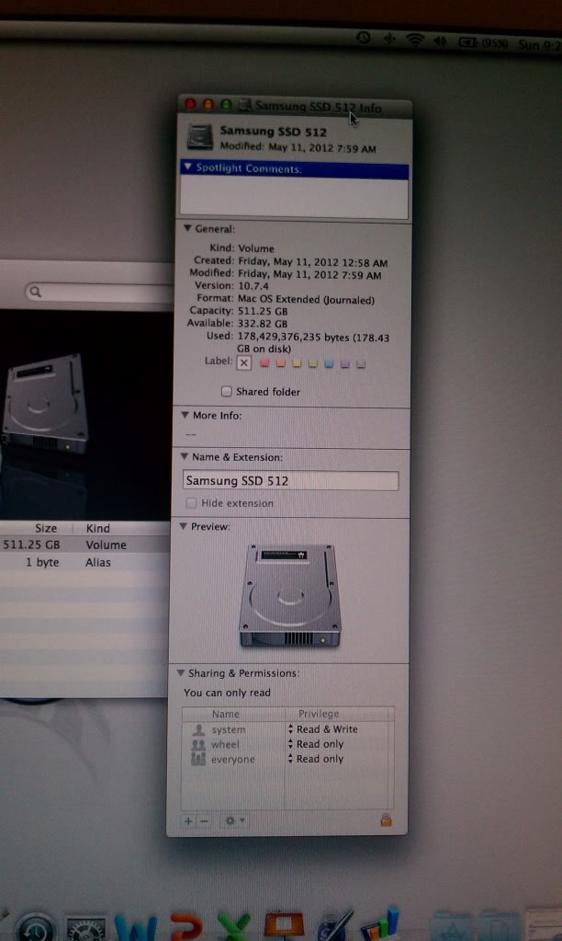562x941 pixels.
Task: Click the Name column header in permissions
Action: [x=225, y=714]
